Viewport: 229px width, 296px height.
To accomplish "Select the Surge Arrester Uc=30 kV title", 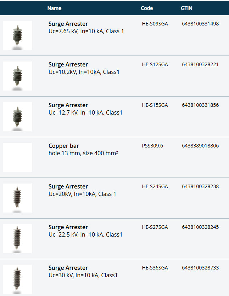I will pos(68,268).
